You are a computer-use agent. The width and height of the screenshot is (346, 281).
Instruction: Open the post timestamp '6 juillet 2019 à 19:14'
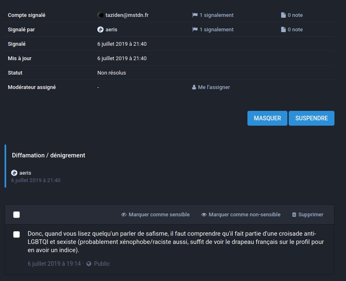tap(54, 264)
